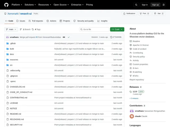Open the appearance settings icon beside Sign up
The height and width of the screenshot is (127, 170).
[164, 5]
